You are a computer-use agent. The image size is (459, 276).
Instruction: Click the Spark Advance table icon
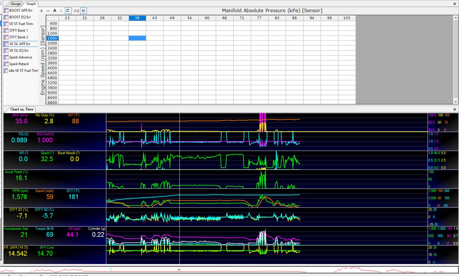(6, 57)
